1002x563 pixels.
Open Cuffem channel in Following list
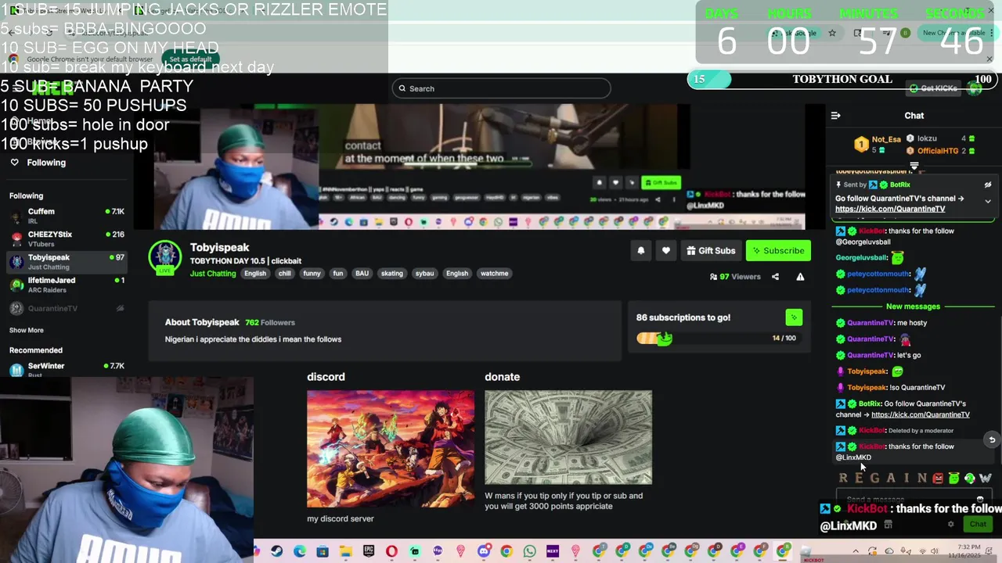click(67, 216)
